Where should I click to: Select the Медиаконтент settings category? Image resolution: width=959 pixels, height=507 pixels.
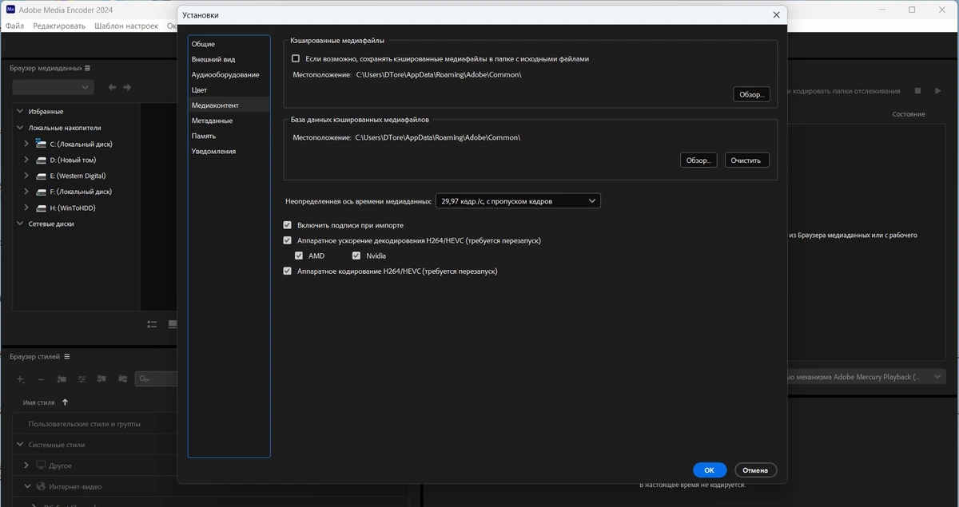coord(229,105)
